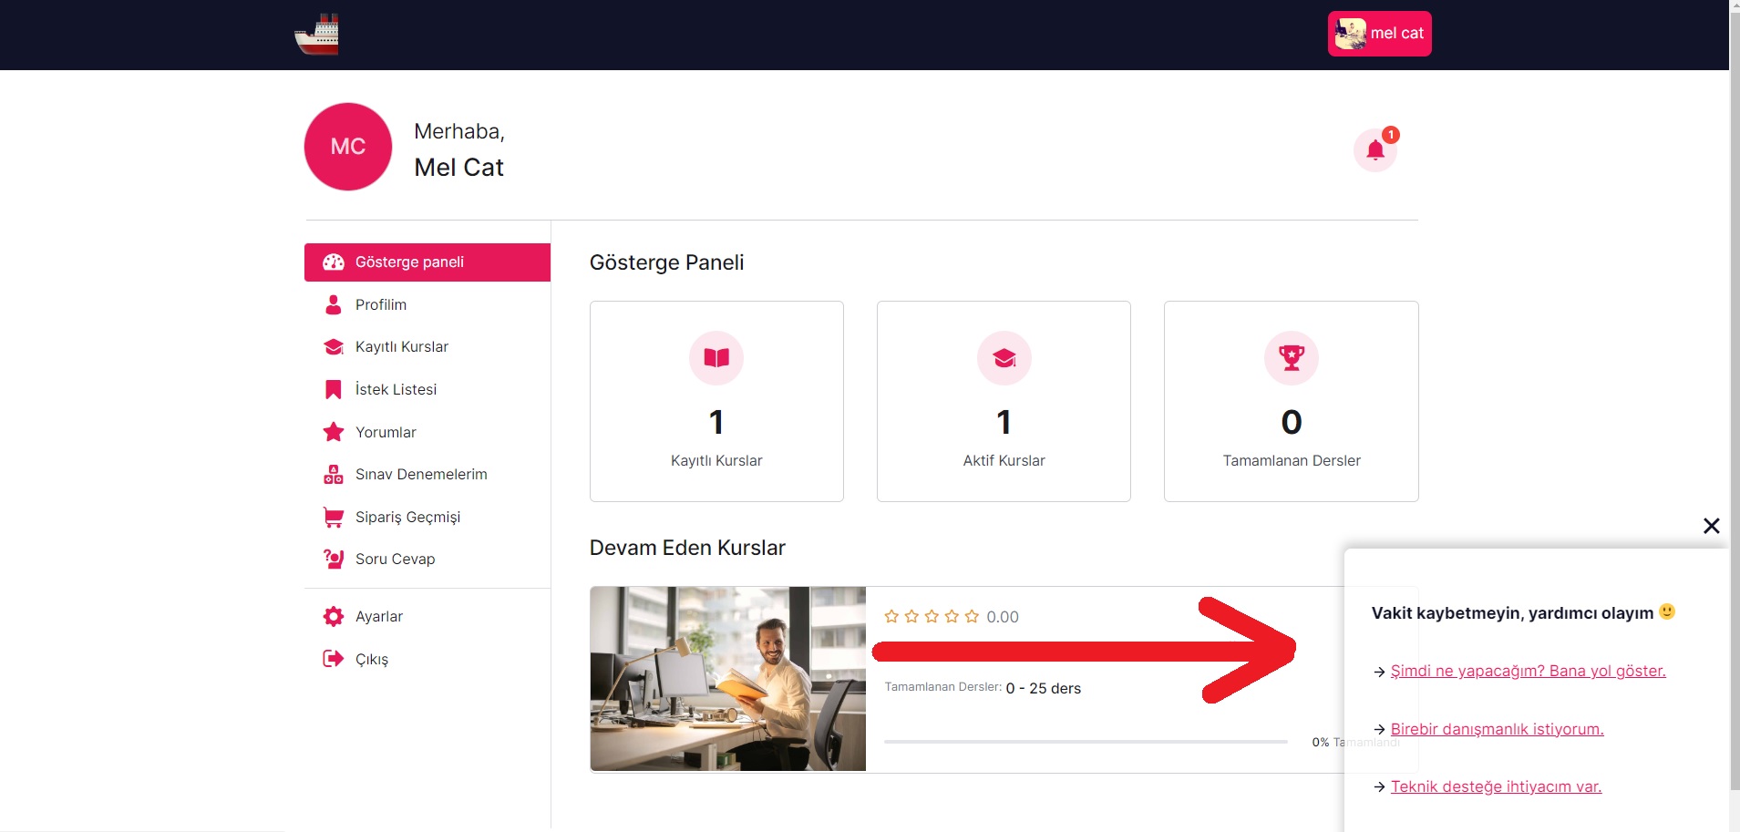
Task: Close the help popup with X
Action: (x=1711, y=526)
